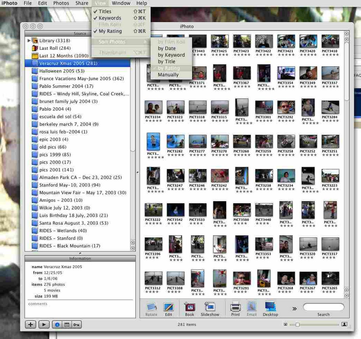Toggle Keywords in the View menu
The image size is (361, 339).
[121, 18]
